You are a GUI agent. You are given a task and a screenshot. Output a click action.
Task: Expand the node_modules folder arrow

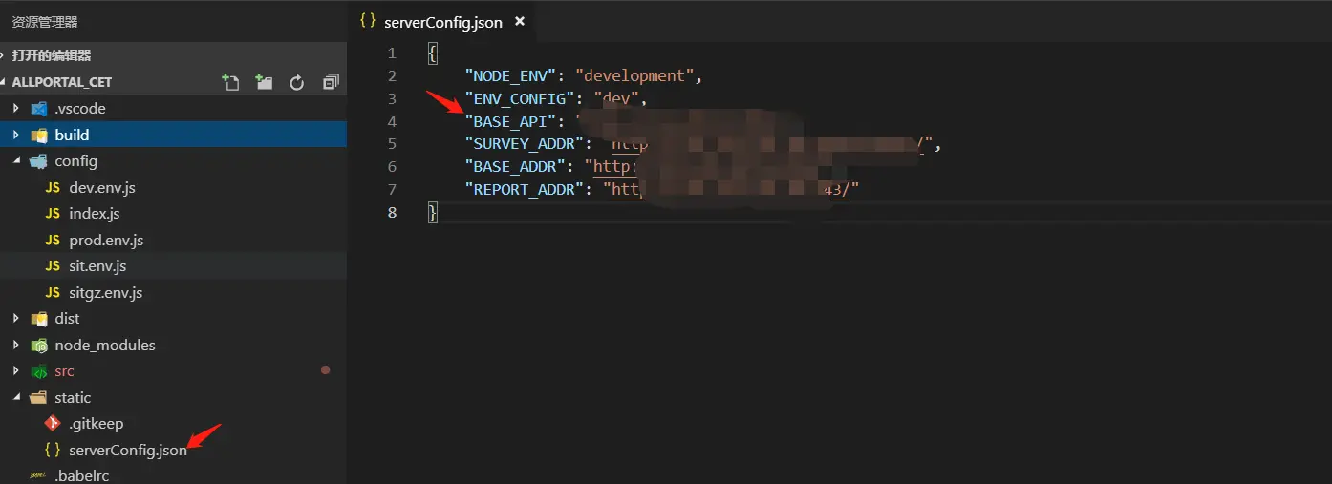(x=16, y=346)
